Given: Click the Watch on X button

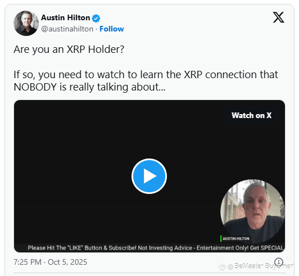Looking at the screenshot, I should pyautogui.click(x=252, y=115).
